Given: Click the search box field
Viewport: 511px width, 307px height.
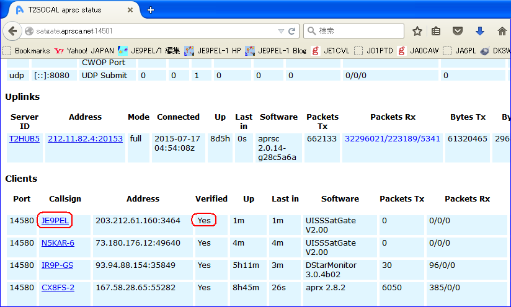Looking at the screenshot, I should (354, 31).
